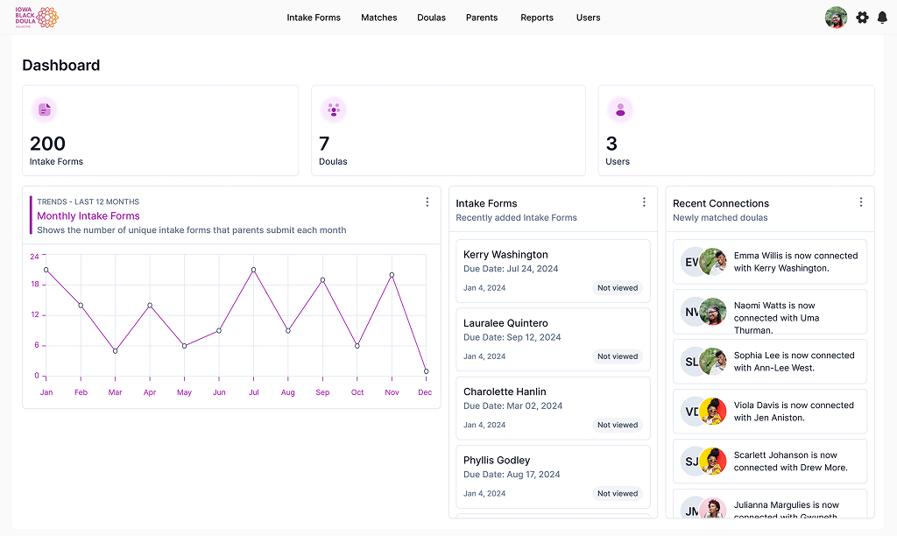Click Charolette Hanlin's Not viewed badge
The width and height of the screenshot is (897, 536).
(x=618, y=425)
